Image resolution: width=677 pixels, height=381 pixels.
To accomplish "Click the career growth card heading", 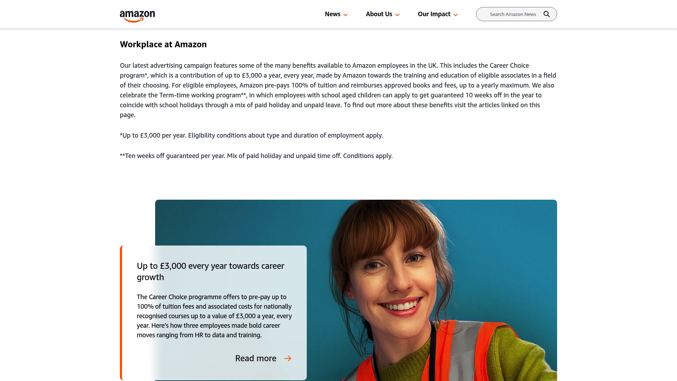I will coord(211,272).
